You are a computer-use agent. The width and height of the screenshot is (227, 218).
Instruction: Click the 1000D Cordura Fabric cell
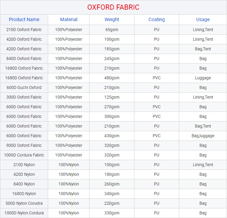click(24, 155)
